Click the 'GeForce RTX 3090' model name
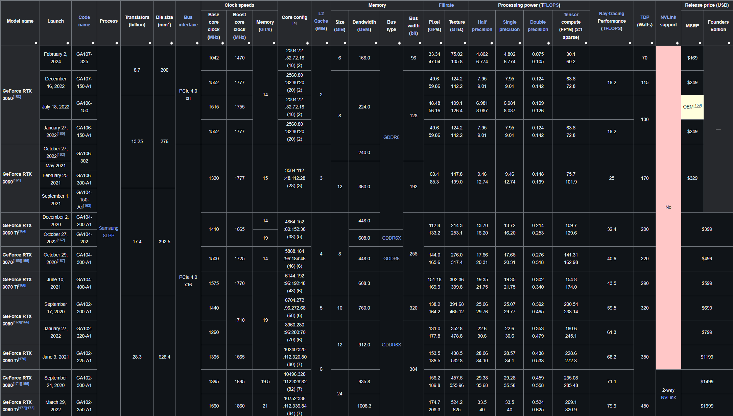Viewport: 733px width, 416px height. tap(17, 381)
